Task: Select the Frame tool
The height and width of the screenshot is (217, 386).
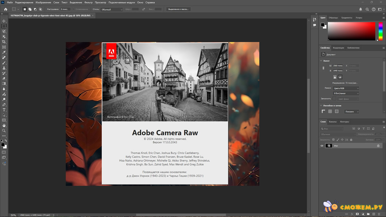Action: click(4, 47)
